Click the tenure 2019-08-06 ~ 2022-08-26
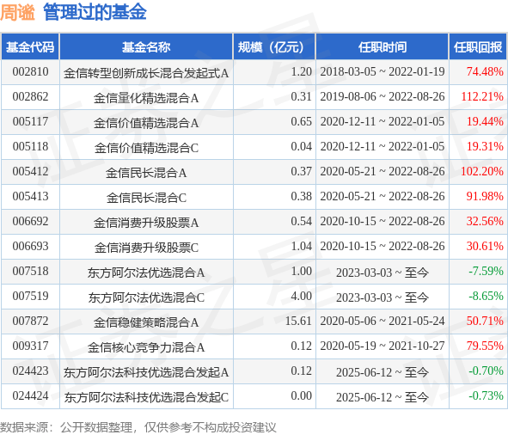This screenshot has width=508, height=435. click(383, 96)
